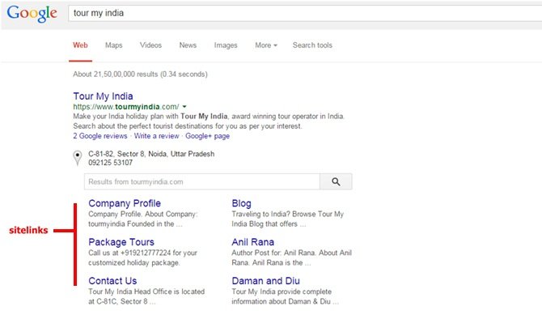Image resolution: width=542 pixels, height=315 pixels.
Task: Click the 'Tour My India Head Office' snippet
Action: tap(146, 296)
